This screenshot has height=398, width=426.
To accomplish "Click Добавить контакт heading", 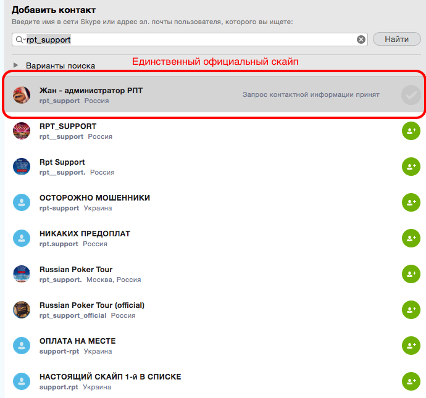I will click(x=54, y=10).
